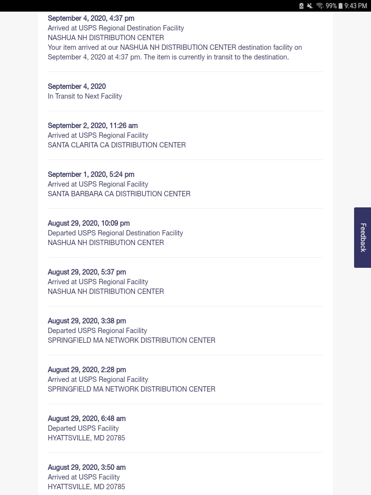The image size is (371, 495).
Task: Tap the Wi-Fi signal status icon
Action: click(x=319, y=6)
